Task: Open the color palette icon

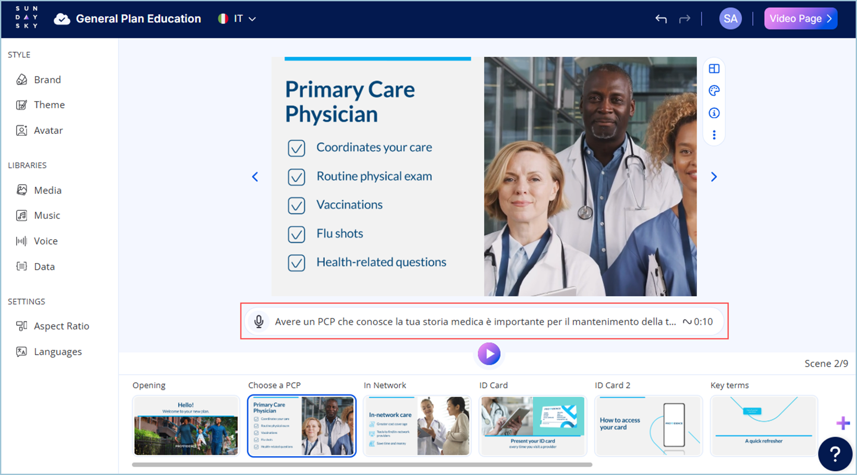Action: pyautogui.click(x=714, y=91)
